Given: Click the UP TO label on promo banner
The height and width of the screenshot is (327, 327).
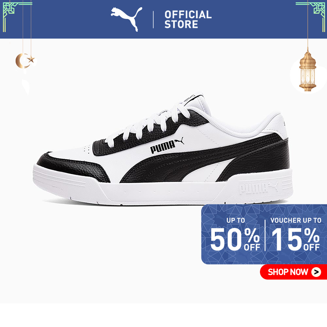Looking at the screenshot, I should click(236, 220).
